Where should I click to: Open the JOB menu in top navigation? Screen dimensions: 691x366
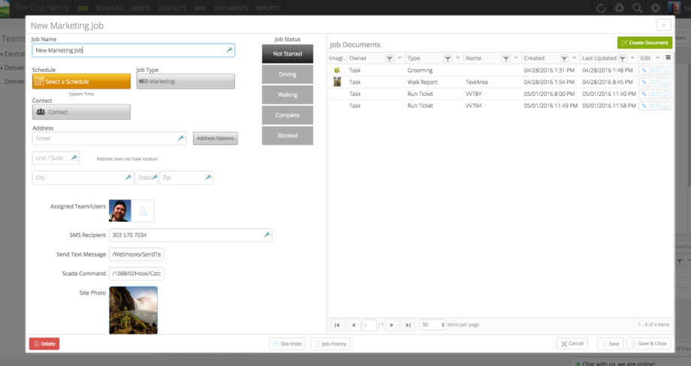tap(83, 8)
